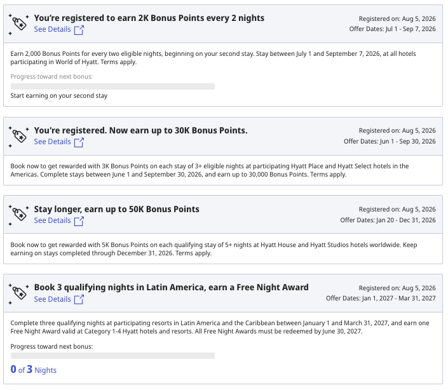Click 'Offer Dates: Jan 20 - Dec 31, 2026' text
The image size is (448, 390).
(x=388, y=220)
